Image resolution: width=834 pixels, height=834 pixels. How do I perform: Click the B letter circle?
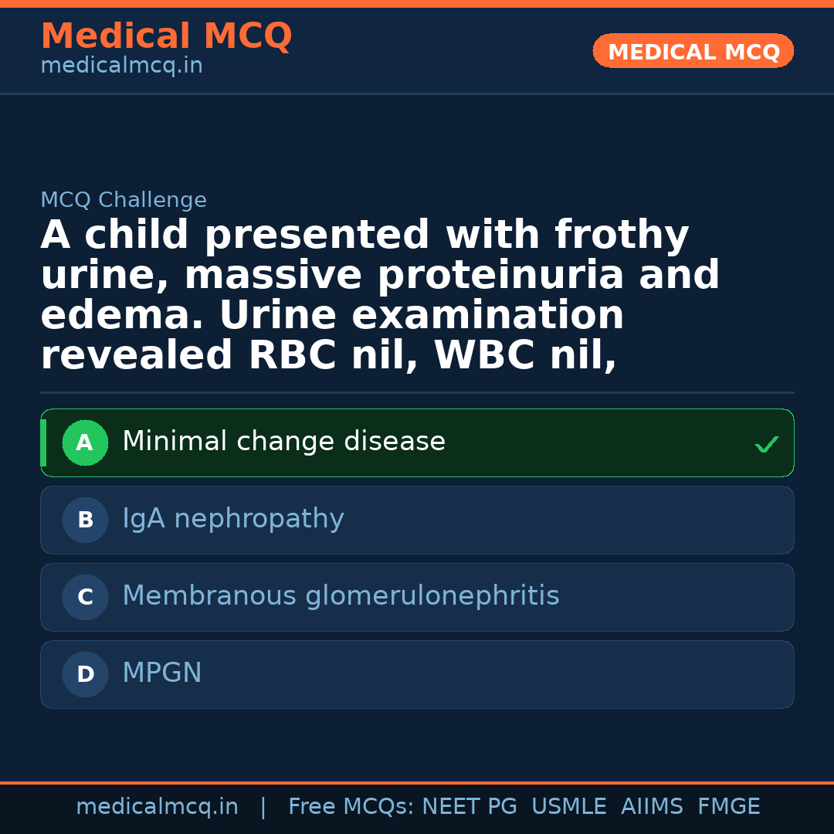pyautogui.click(x=85, y=520)
